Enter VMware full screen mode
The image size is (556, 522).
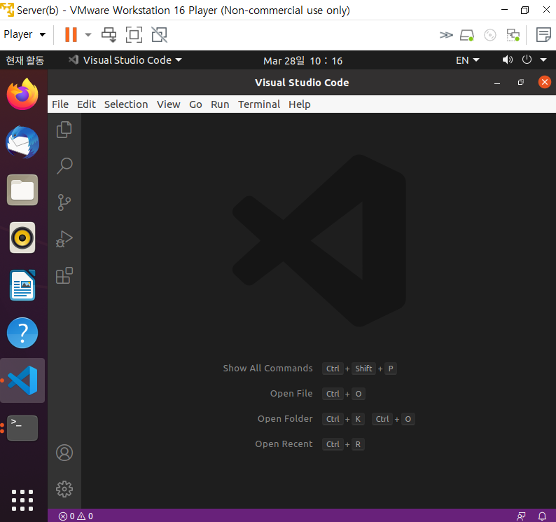pyautogui.click(x=134, y=35)
